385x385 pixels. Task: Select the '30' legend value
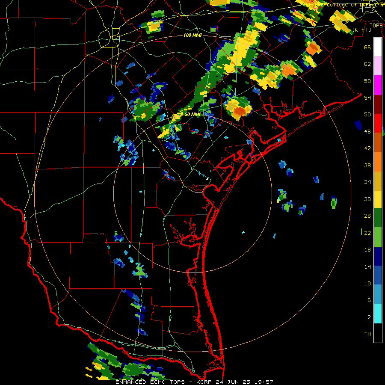coord(367,199)
